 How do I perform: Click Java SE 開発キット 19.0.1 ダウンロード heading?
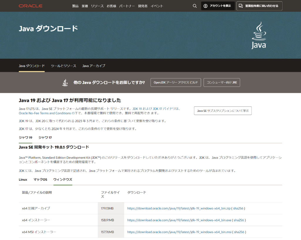pyautogui.click(x=54, y=147)
